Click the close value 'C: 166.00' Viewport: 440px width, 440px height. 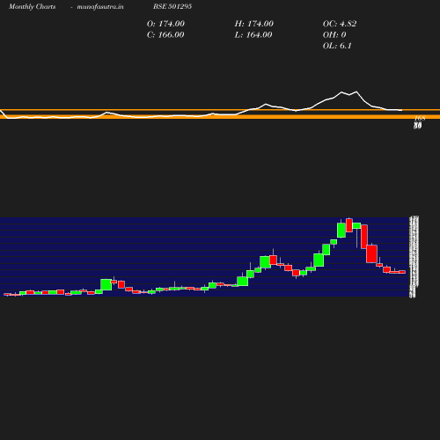click(165, 35)
